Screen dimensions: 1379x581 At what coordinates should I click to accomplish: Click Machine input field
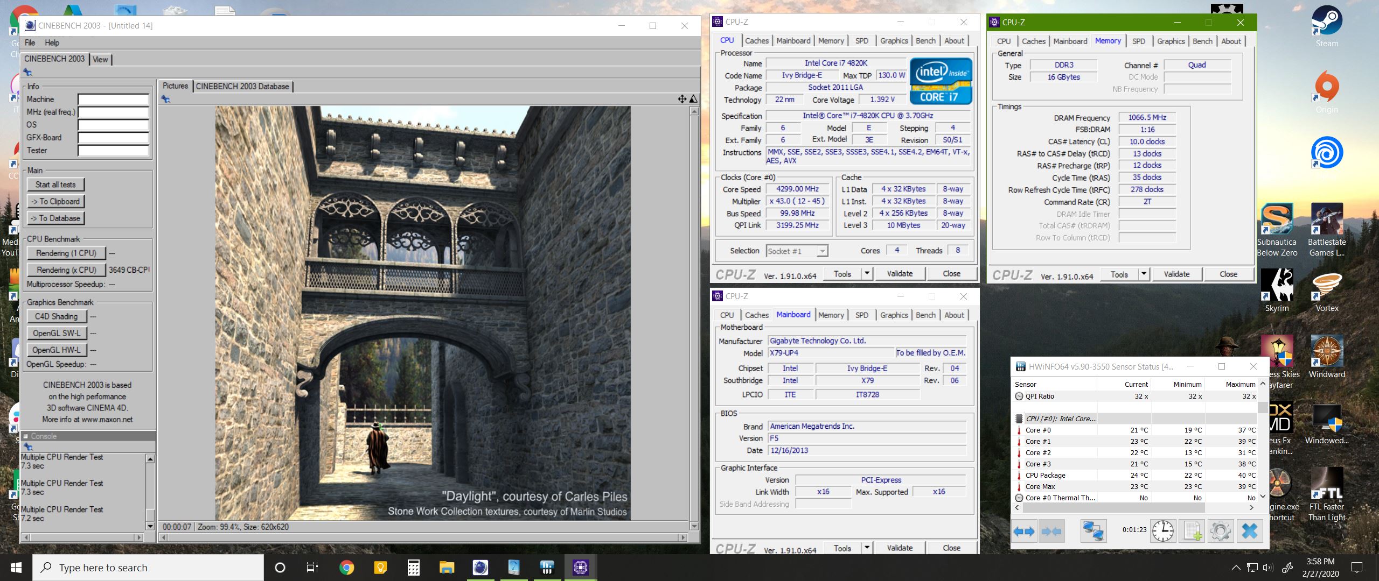click(x=113, y=99)
